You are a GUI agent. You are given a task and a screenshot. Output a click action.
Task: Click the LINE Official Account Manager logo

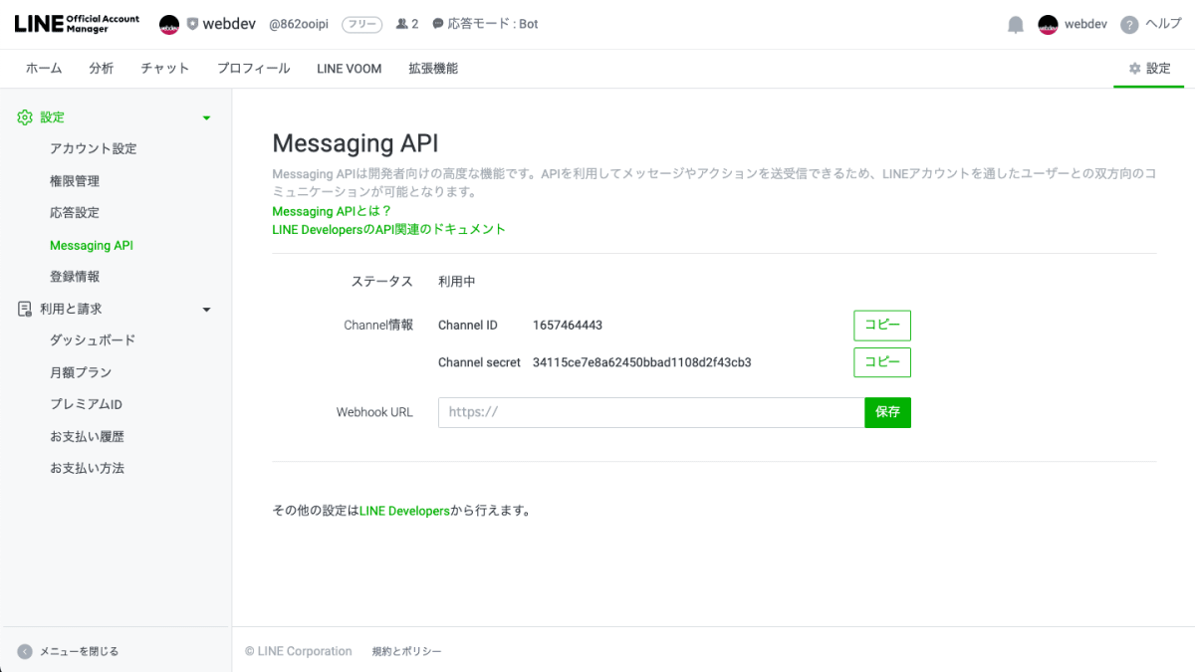tap(77, 24)
